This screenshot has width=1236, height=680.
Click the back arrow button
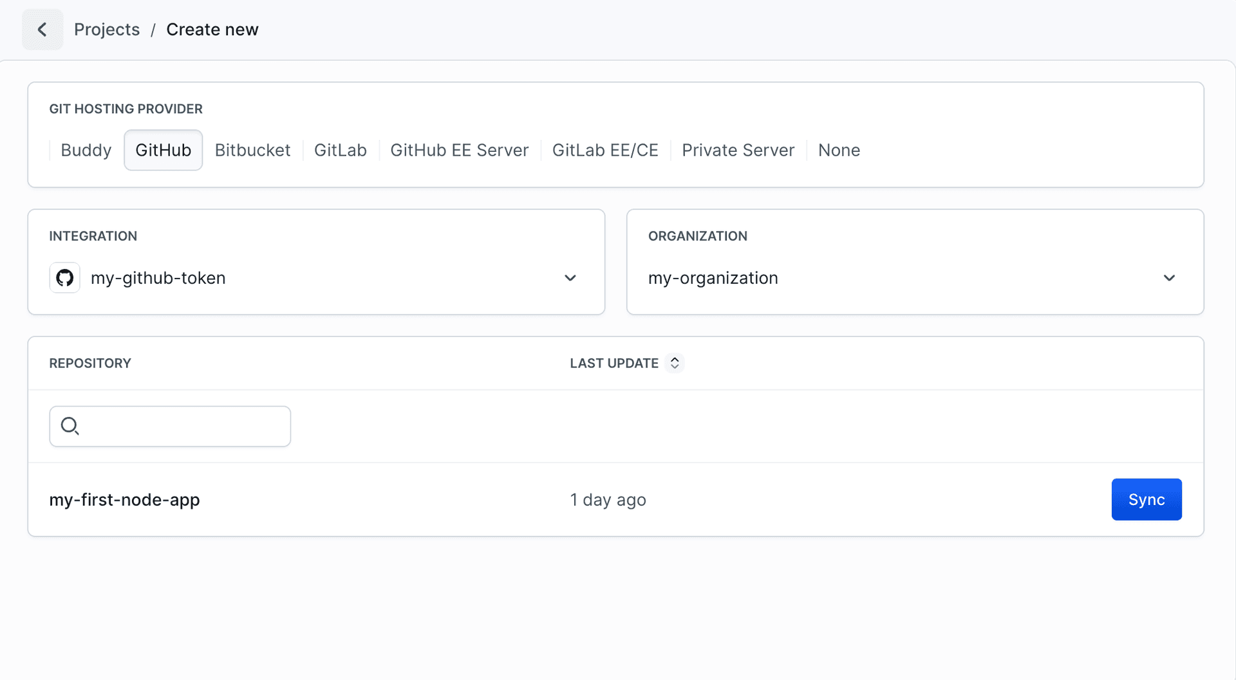(42, 30)
